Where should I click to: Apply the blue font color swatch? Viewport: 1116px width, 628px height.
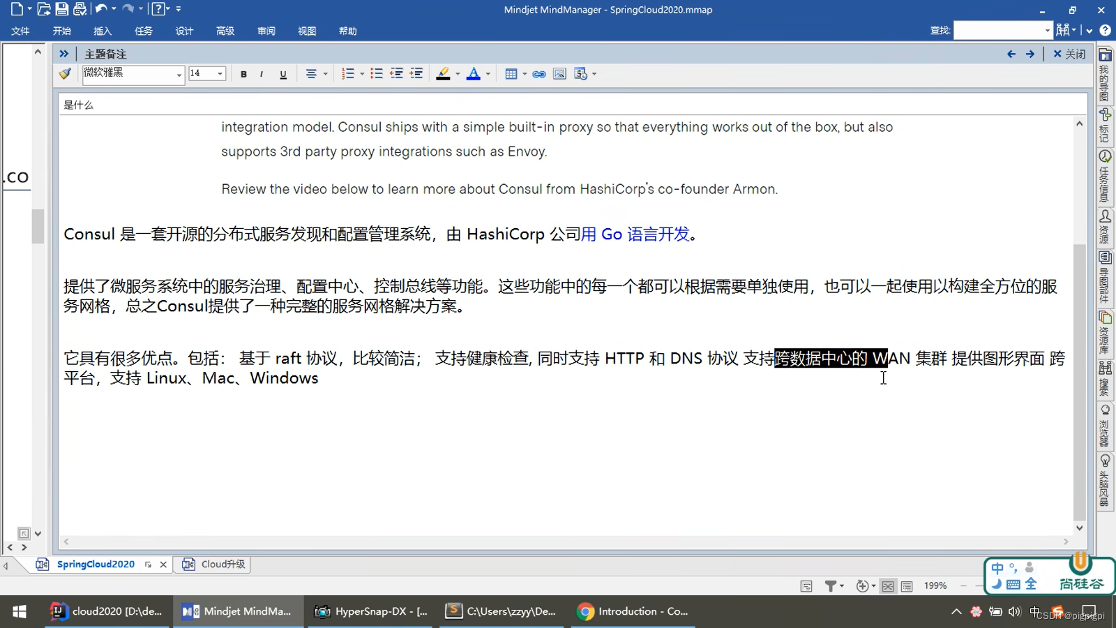click(474, 74)
